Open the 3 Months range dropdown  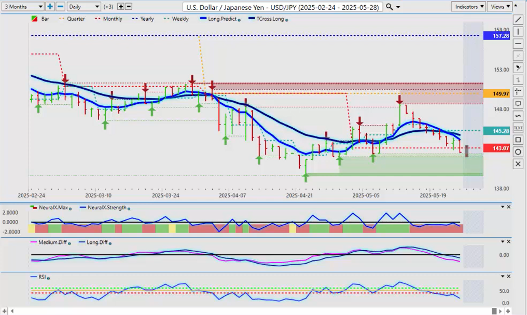coord(22,7)
